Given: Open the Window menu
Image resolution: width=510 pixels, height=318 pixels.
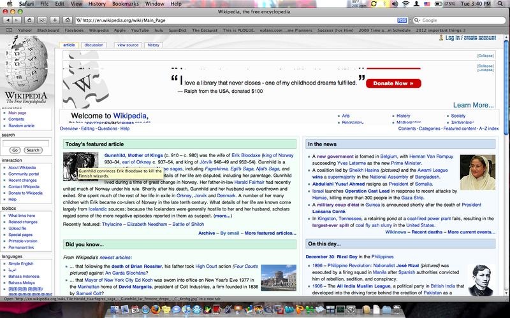Looking at the screenshot, I should pos(154,4).
